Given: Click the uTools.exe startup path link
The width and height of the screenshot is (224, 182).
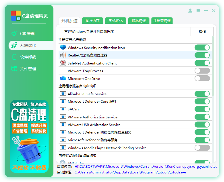Looking at the screenshot, I should (x=130, y=172).
